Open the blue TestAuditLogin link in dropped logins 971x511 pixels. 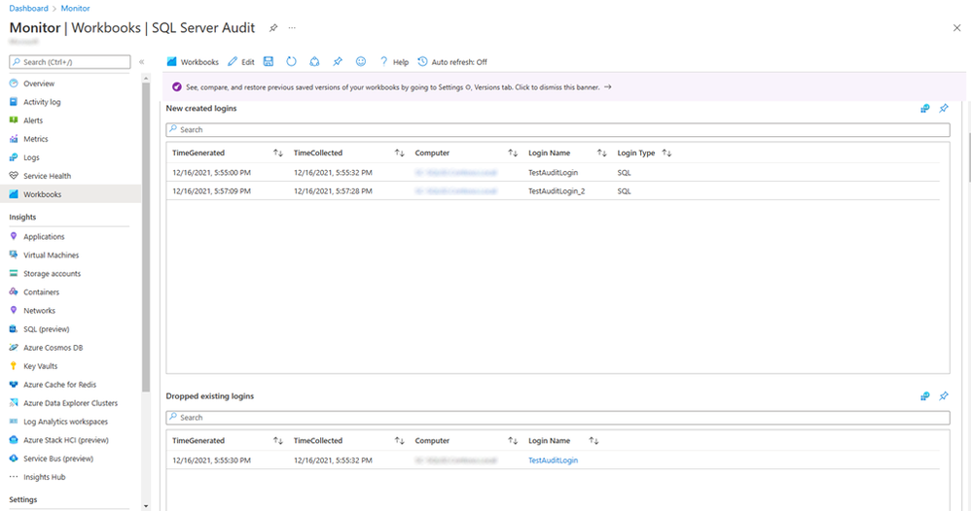pos(553,460)
